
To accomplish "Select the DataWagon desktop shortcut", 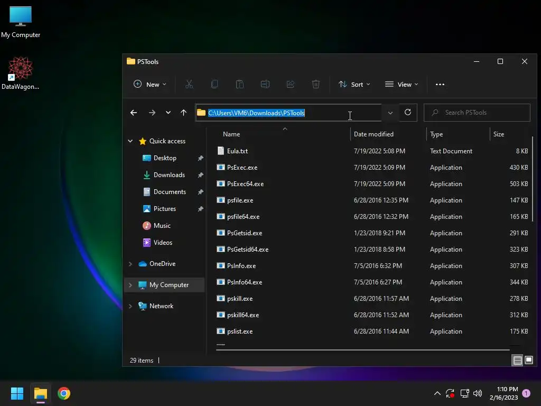I will 21,73.
